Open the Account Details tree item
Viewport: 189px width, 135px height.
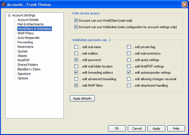pos(28,20)
